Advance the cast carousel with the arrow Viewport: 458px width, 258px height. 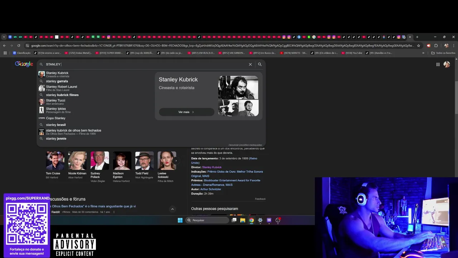(176, 161)
